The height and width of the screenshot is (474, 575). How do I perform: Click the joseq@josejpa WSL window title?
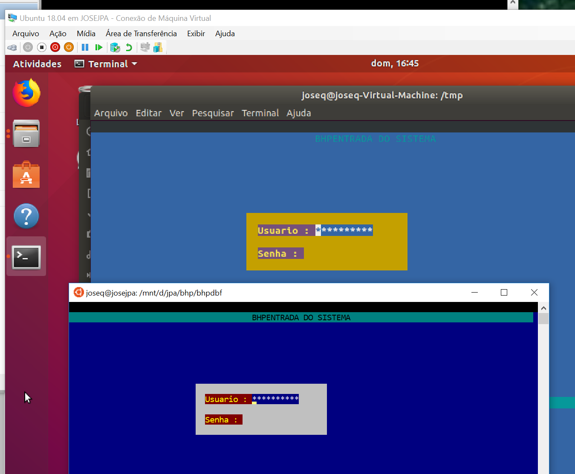(154, 293)
